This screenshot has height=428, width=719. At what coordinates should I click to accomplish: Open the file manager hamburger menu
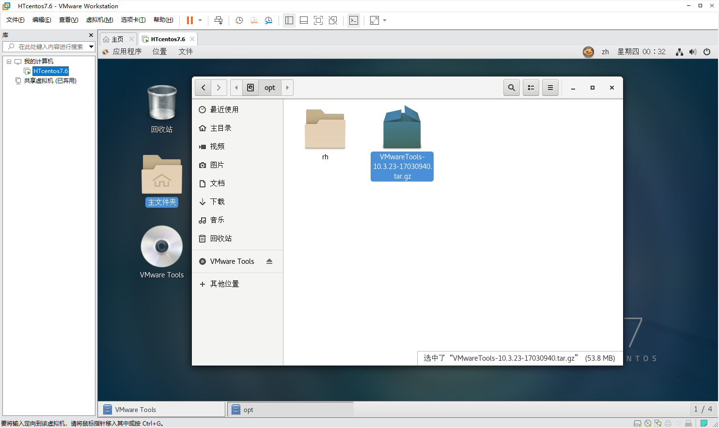pos(550,88)
